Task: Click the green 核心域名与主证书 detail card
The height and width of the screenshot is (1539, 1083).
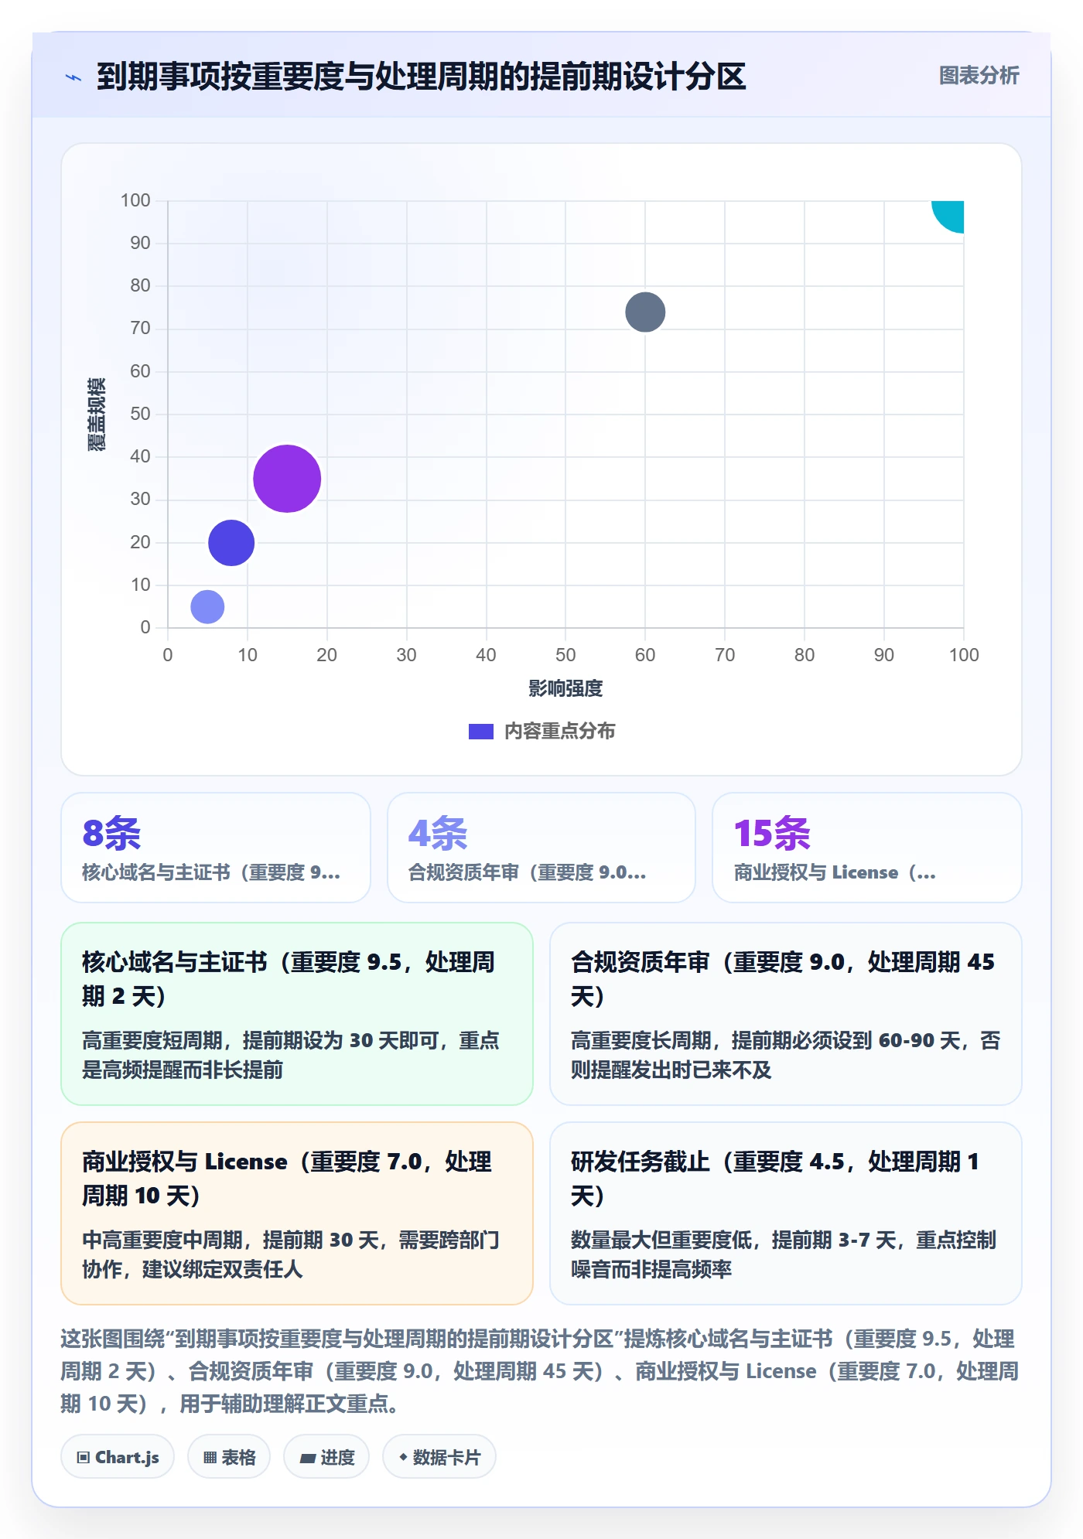Action: (x=297, y=1014)
